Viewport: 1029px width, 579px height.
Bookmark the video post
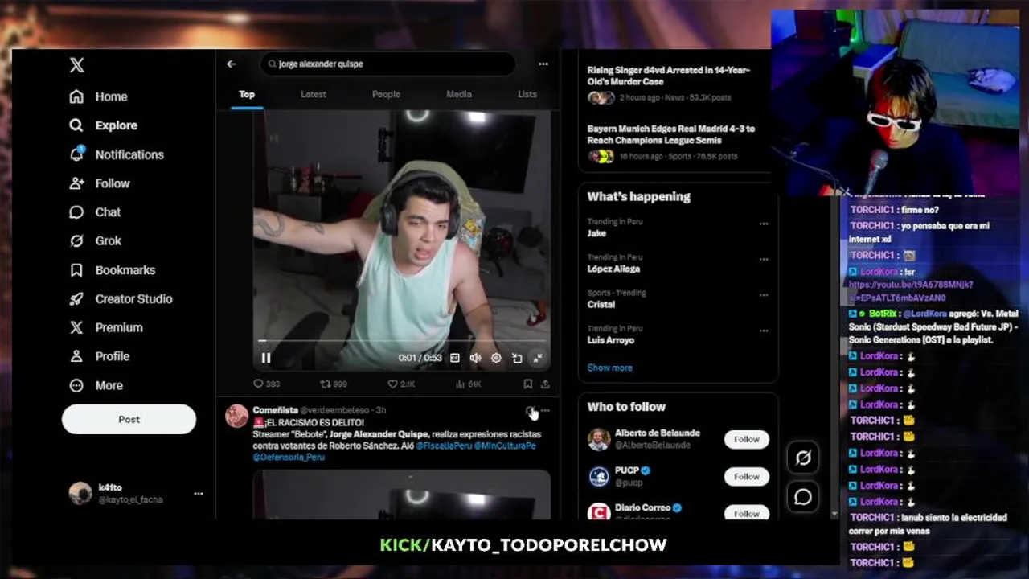click(x=528, y=384)
